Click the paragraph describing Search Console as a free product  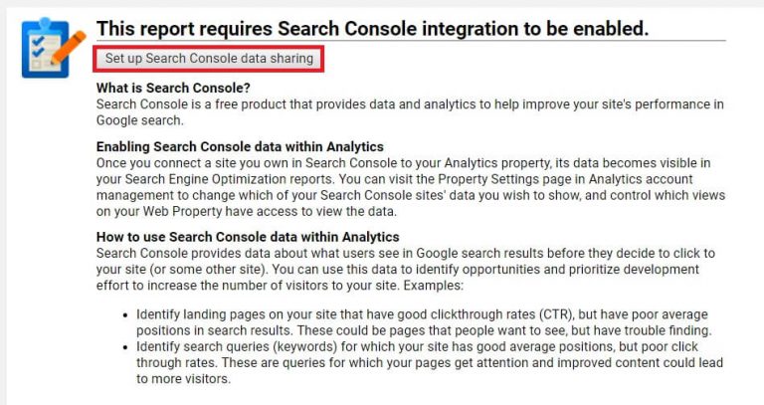click(x=410, y=112)
